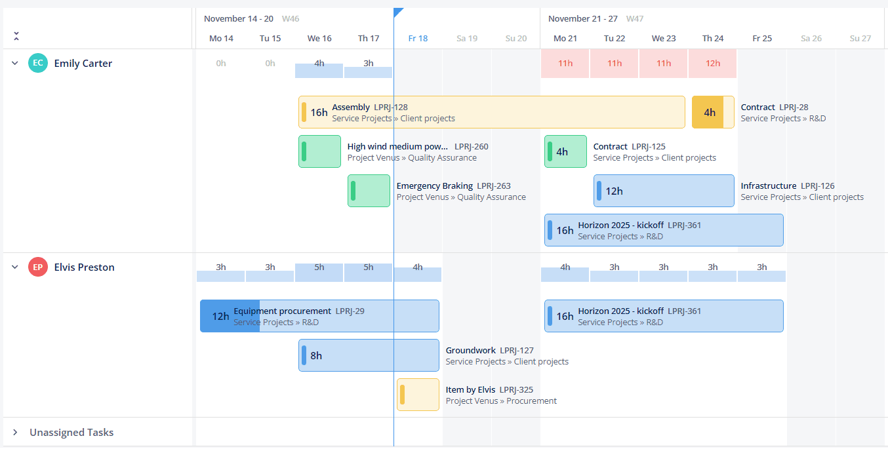Collapse Emily Carter's row
The width and height of the screenshot is (888, 451).
pyautogui.click(x=15, y=64)
